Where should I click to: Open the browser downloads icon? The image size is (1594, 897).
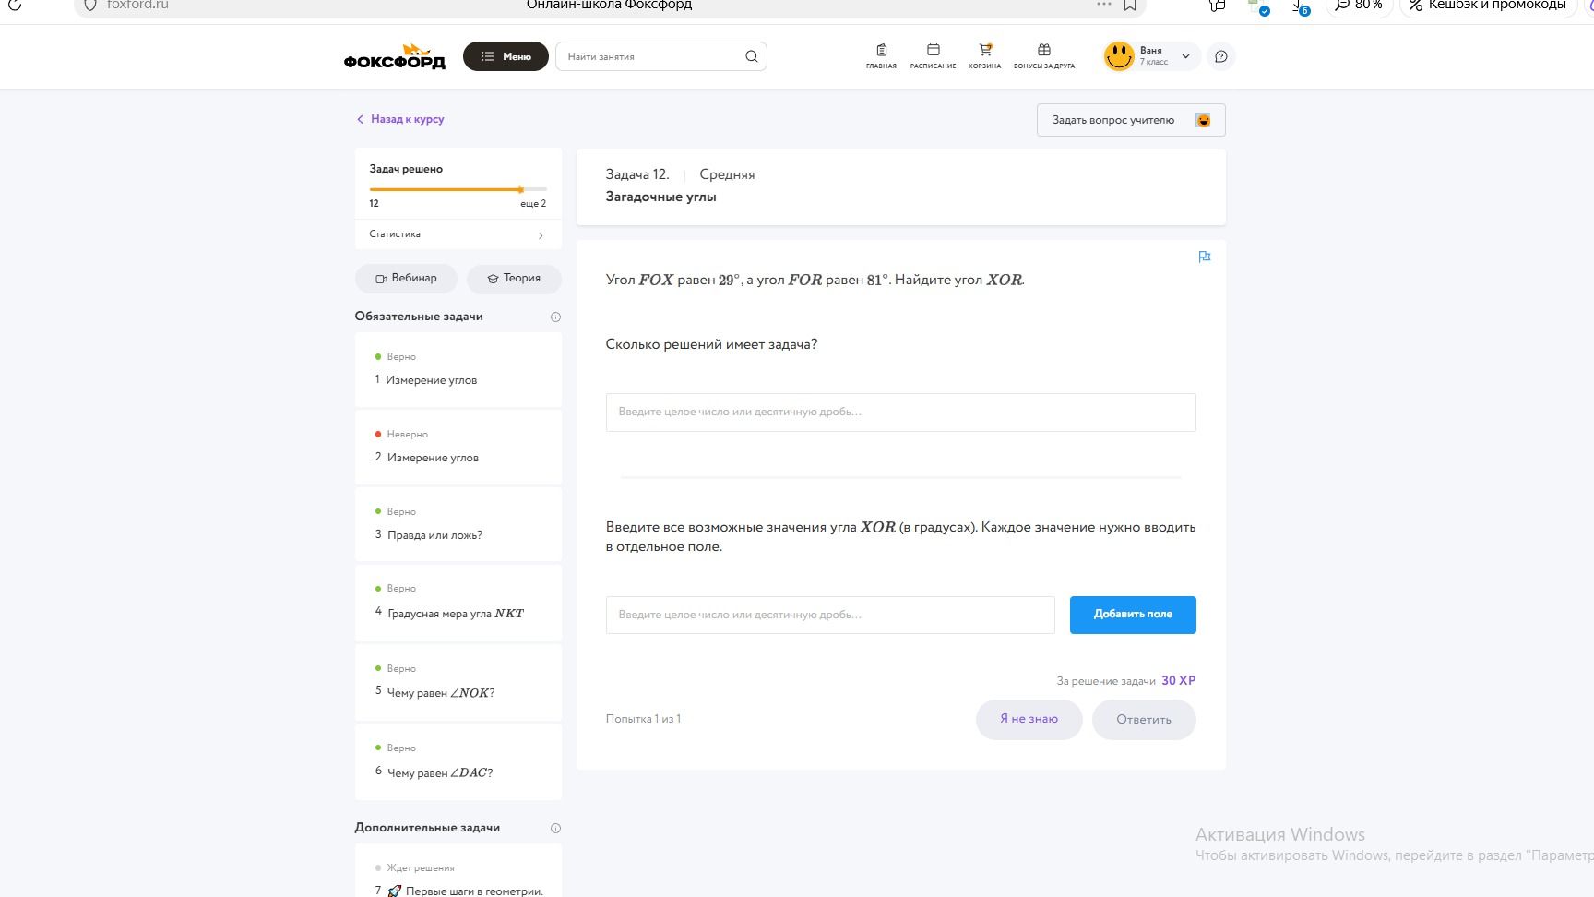point(1300,6)
